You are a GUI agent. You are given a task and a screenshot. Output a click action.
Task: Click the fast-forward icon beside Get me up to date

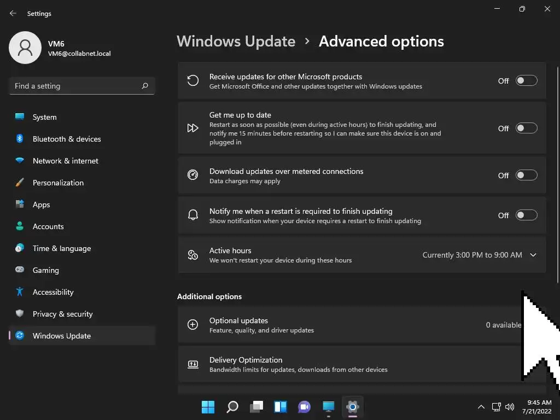[x=193, y=128]
